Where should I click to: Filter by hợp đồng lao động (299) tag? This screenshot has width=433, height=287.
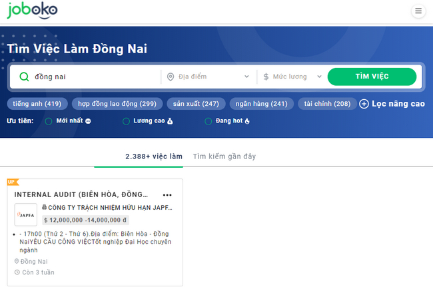click(x=117, y=104)
